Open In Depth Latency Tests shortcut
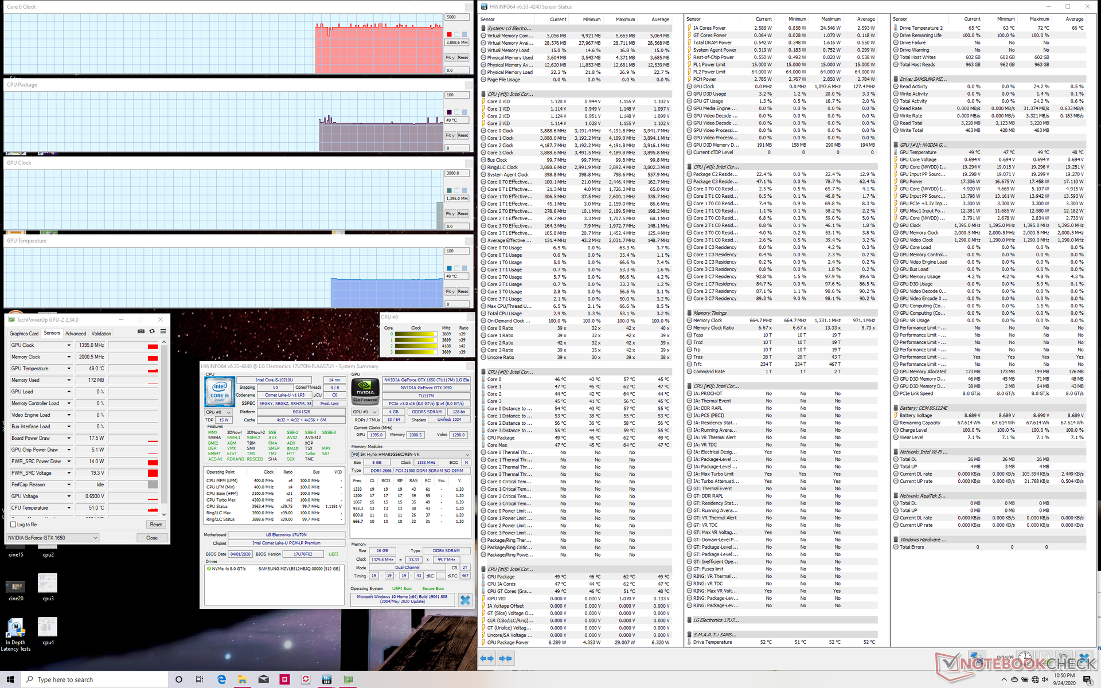The image size is (1101, 688). (x=15, y=635)
